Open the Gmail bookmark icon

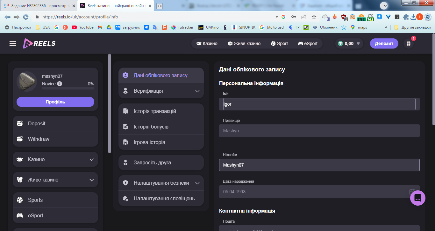click(x=100, y=27)
